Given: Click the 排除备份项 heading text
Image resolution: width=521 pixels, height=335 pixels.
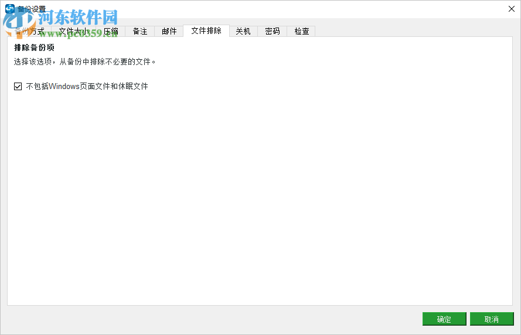Looking at the screenshot, I should point(34,47).
